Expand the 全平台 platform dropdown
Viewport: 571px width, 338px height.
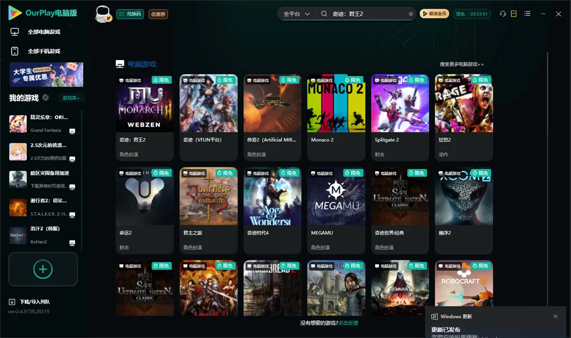[296, 14]
